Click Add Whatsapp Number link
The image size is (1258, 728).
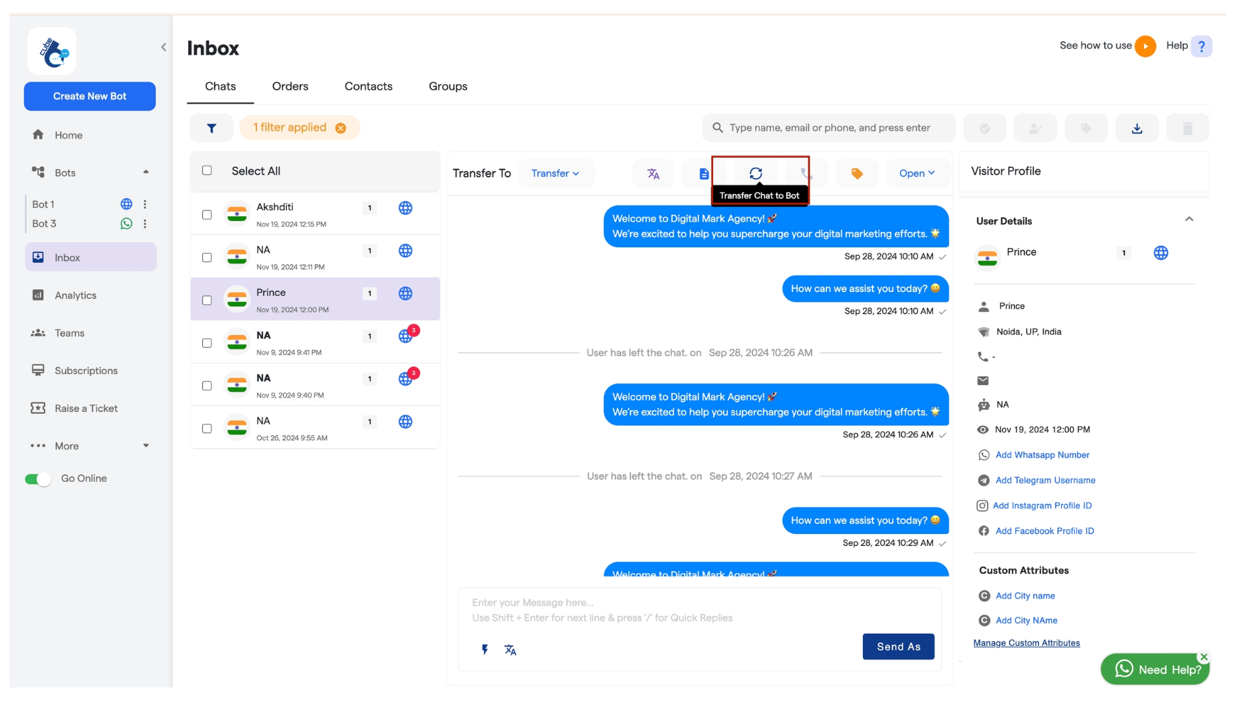coord(1042,455)
